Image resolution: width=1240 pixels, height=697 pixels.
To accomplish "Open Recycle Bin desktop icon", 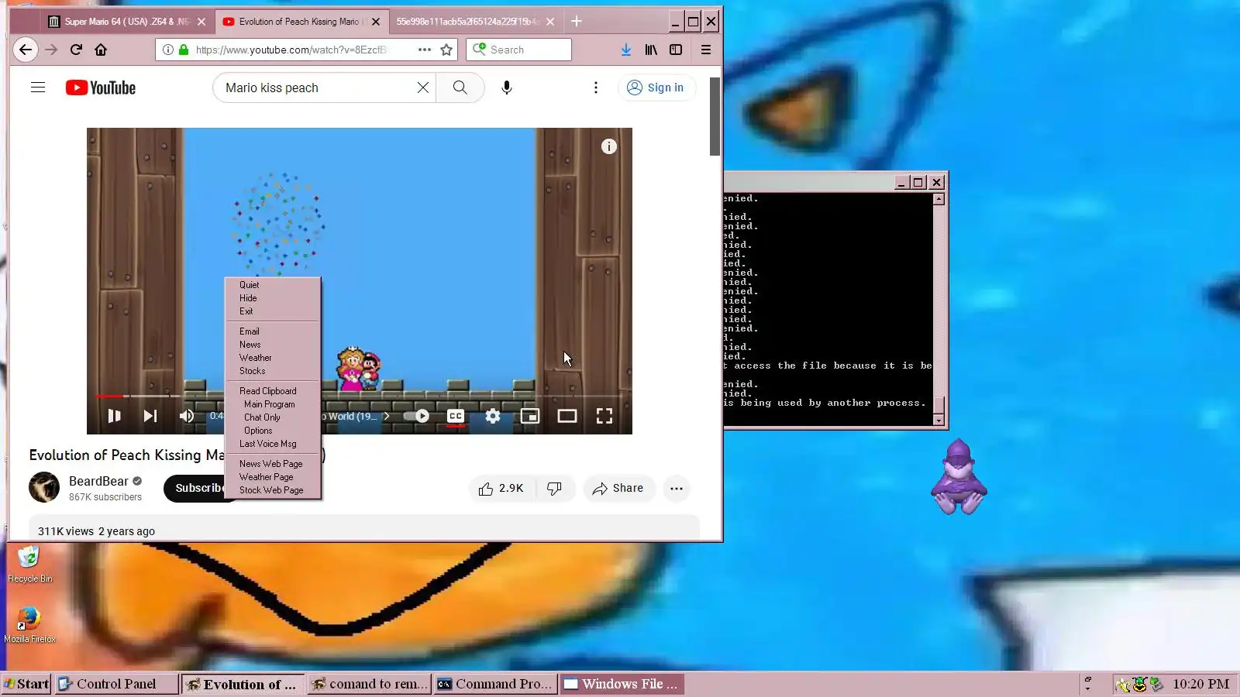I will 29,564.
